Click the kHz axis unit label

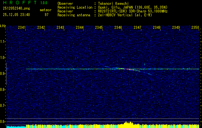click(3, 26)
